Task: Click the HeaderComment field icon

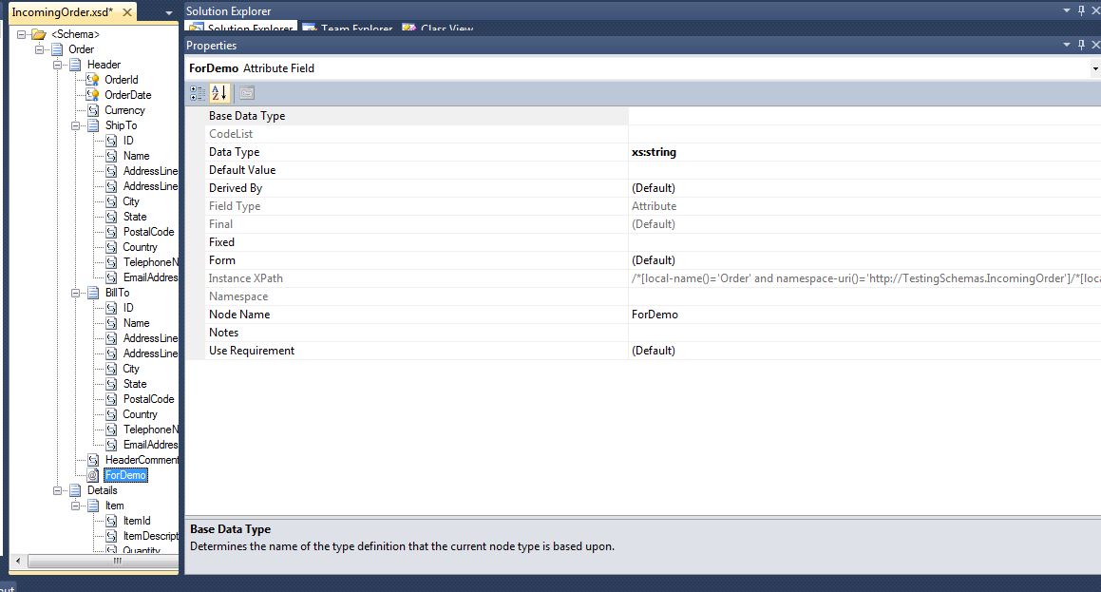Action: (x=93, y=460)
